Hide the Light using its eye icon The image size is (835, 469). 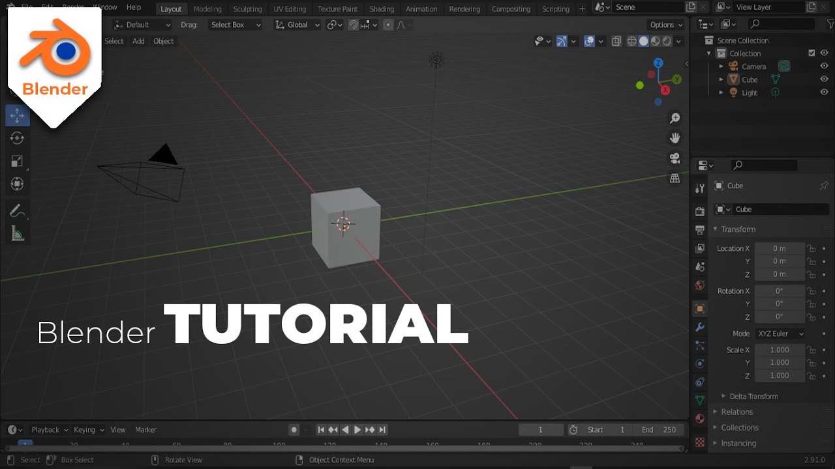(x=824, y=92)
